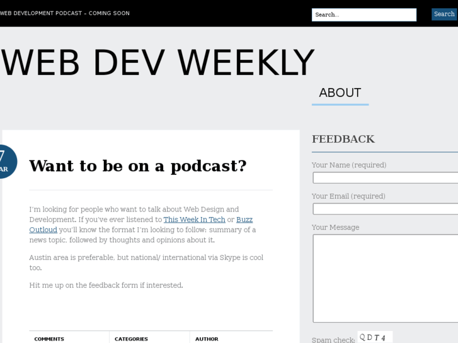Viewport: 458px width, 343px height.
Task: Click the tagline 'WEB DEVELOPMENT PODCAST - COMING SOON'
Action: click(64, 13)
